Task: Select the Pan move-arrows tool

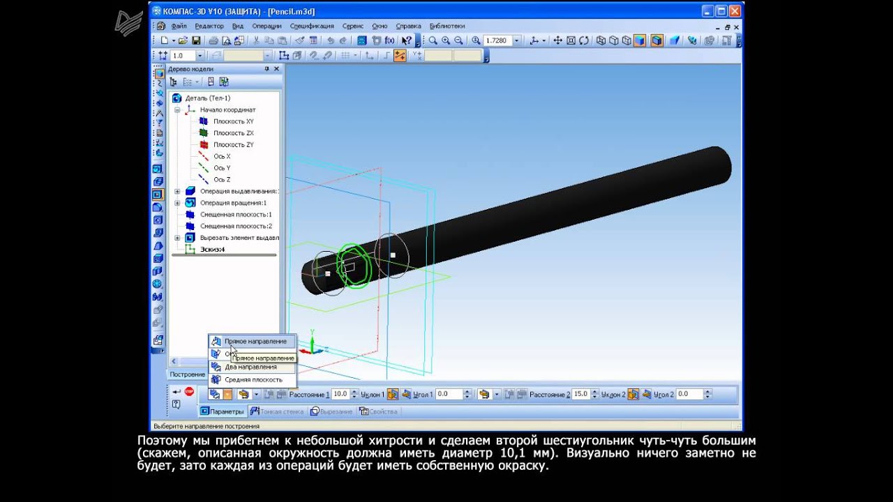Action: pyautogui.click(x=557, y=40)
